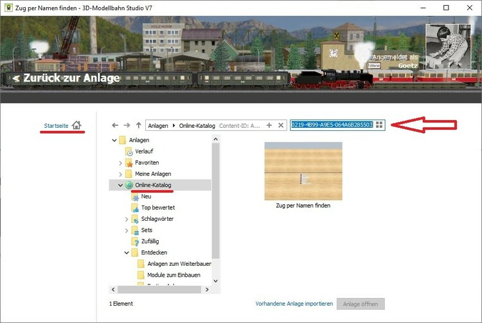This screenshot has width=482, height=323.
Task: Click Anlagen breadcrumb arrow separator
Action: (174, 126)
